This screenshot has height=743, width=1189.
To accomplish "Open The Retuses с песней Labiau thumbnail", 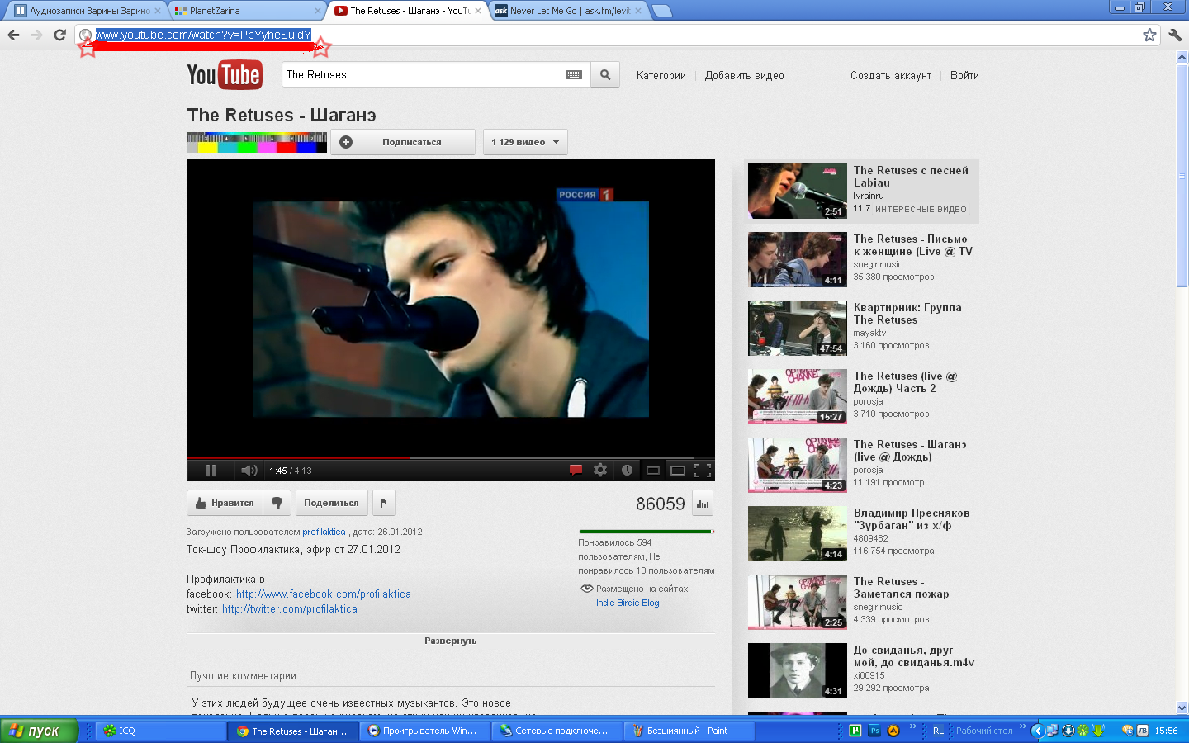I will pyautogui.click(x=798, y=191).
